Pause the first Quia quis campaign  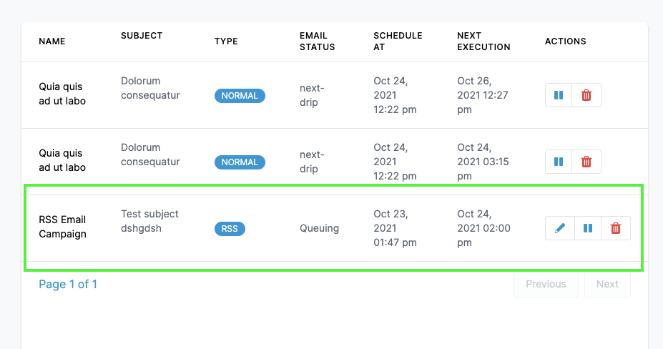coord(559,95)
